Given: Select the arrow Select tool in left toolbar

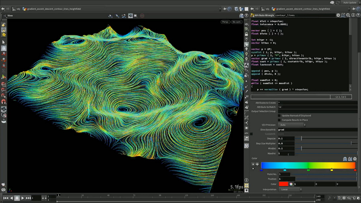Looking at the screenshot, I should (x=4, y=42).
